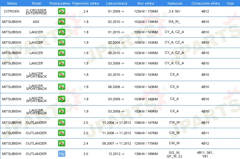Click 4B12 engine code in Outlander 2.4 row

pyautogui.click(x=205, y=143)
